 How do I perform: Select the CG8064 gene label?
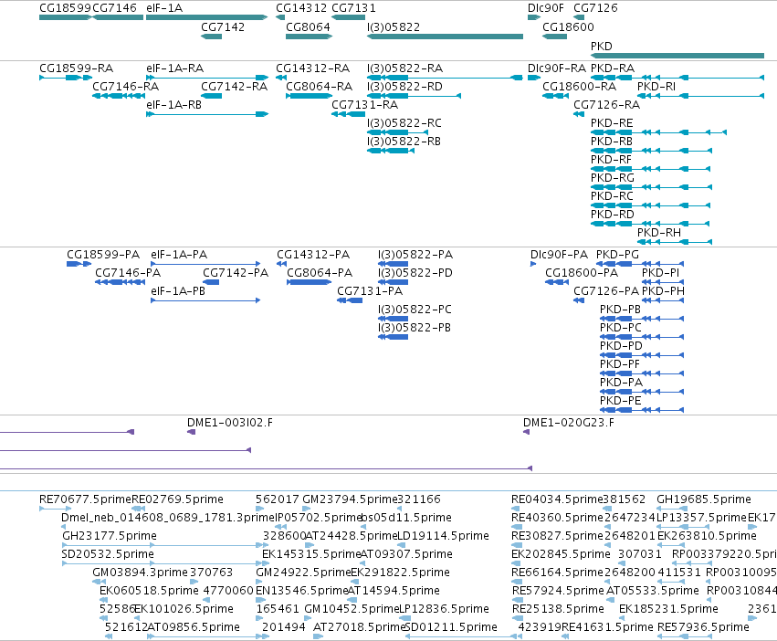pos(308,26)
